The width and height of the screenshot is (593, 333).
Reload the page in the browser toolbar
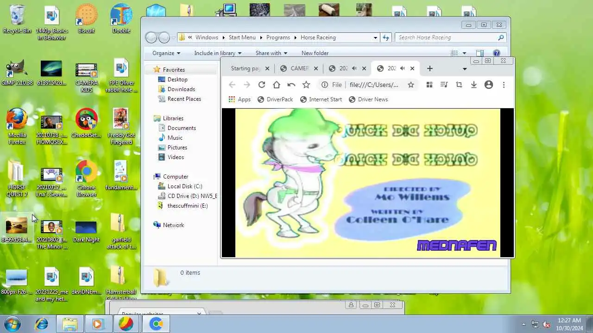tap(262, 85)
